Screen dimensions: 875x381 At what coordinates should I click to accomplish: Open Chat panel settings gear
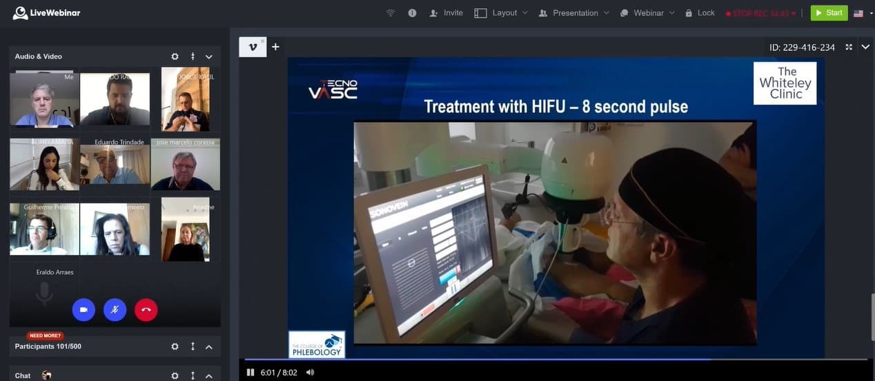pos(175,375)
